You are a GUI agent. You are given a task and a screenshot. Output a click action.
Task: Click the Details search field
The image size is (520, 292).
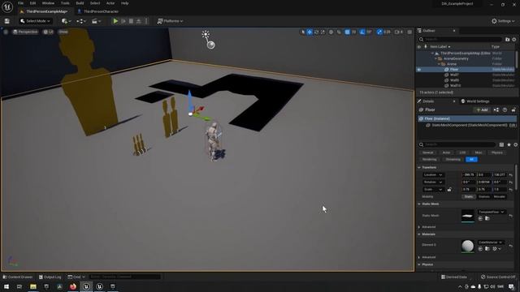457,144
